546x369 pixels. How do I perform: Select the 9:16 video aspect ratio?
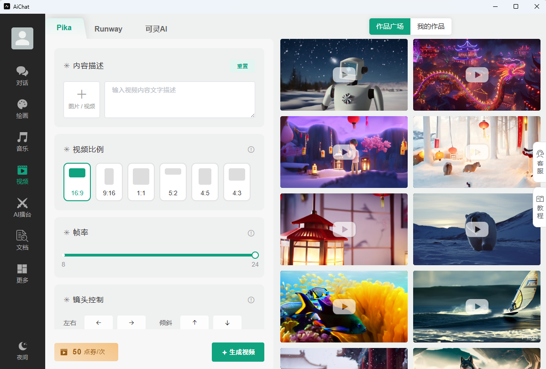(109, 182)
